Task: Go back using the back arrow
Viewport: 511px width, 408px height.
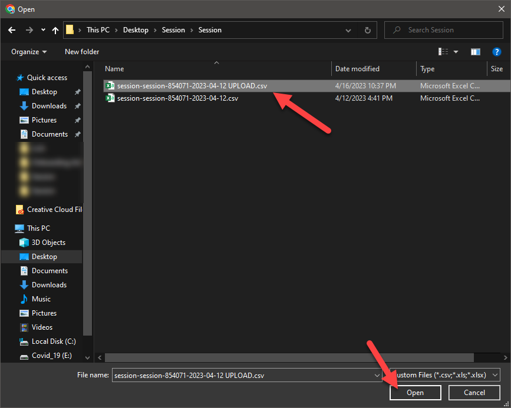Action: 12,30
